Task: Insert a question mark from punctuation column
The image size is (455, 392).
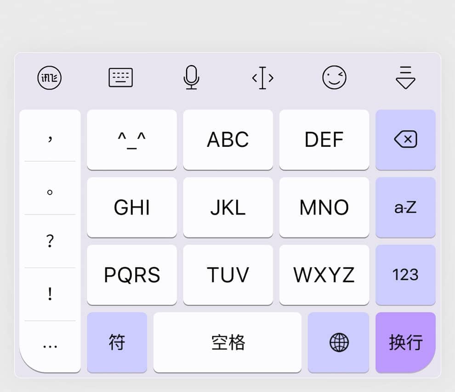Action: pyautogui.click(x=50, y=241)
